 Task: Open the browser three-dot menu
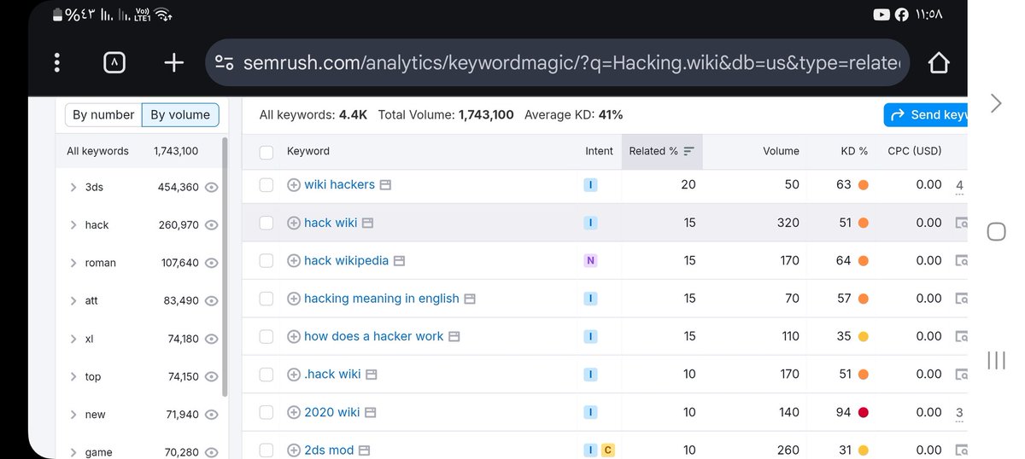(x=57, y=62)
